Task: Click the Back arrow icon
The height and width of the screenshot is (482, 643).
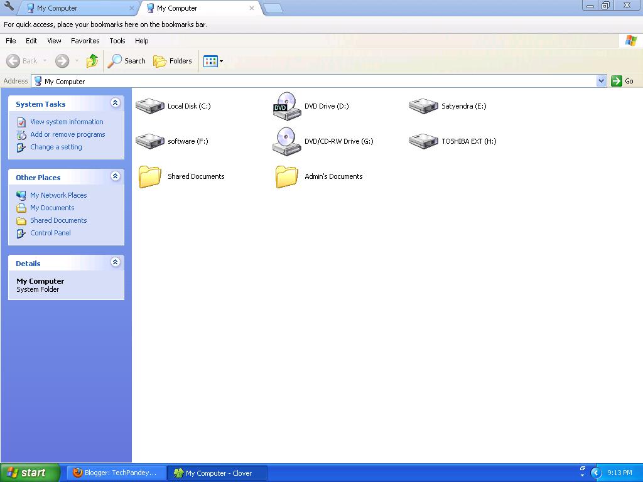Action: tap(13, 61)
